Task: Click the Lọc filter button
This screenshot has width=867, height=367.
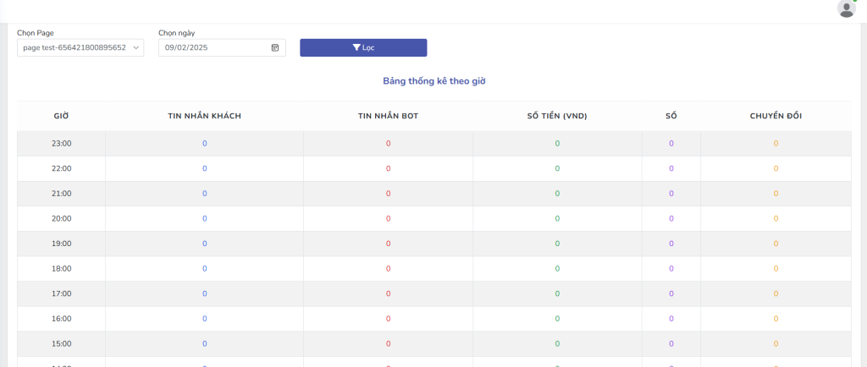Action: pos(363,47)
